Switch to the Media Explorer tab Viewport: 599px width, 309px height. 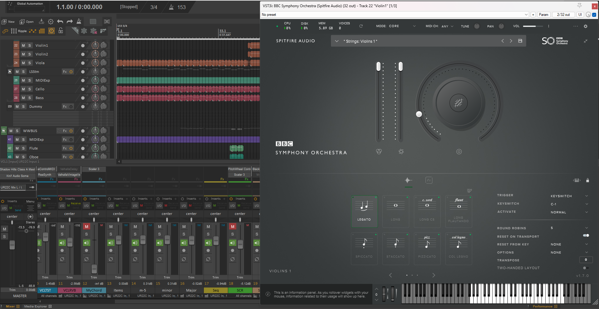click(35, 306)
